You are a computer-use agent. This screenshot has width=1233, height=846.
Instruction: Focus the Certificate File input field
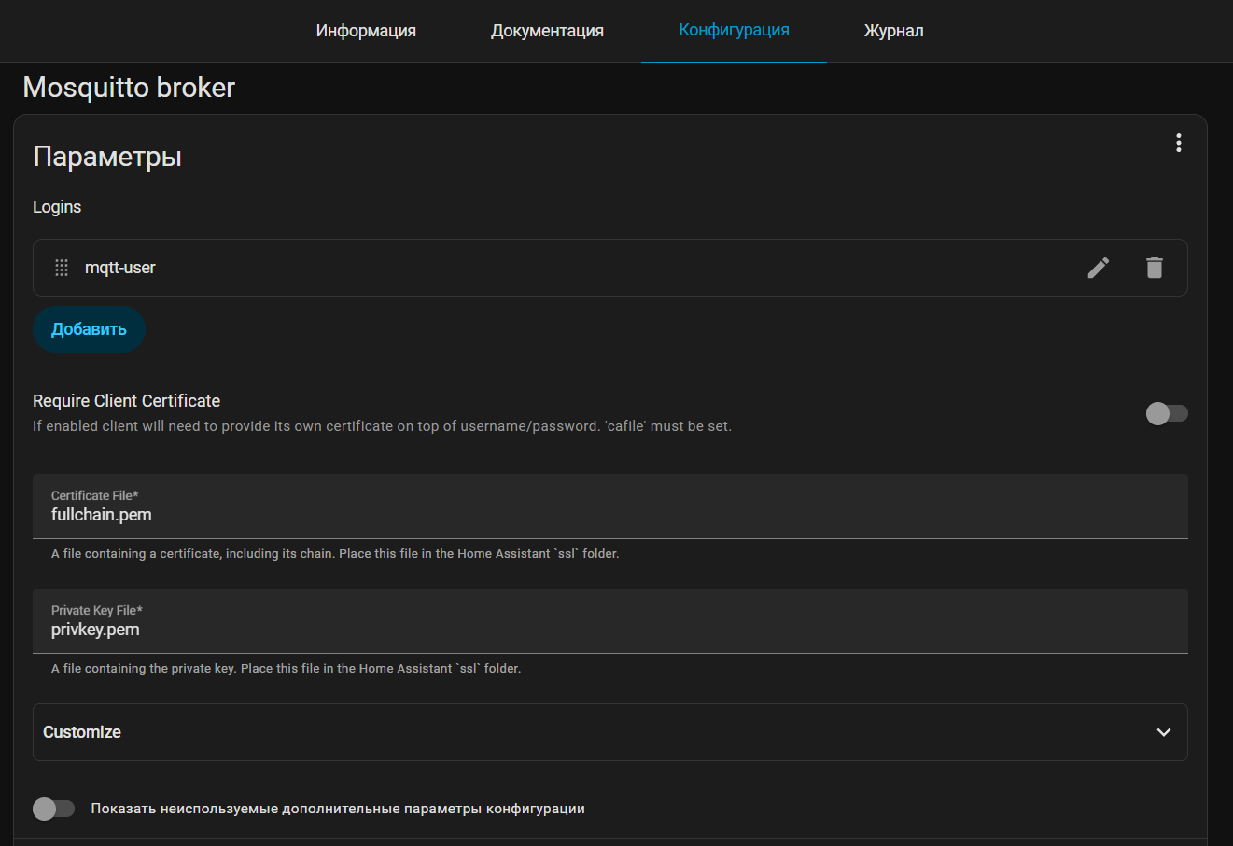(610, 506)
